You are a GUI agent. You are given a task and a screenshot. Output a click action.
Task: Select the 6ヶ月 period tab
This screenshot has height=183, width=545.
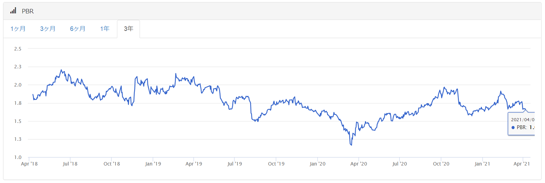pos(78,29)
